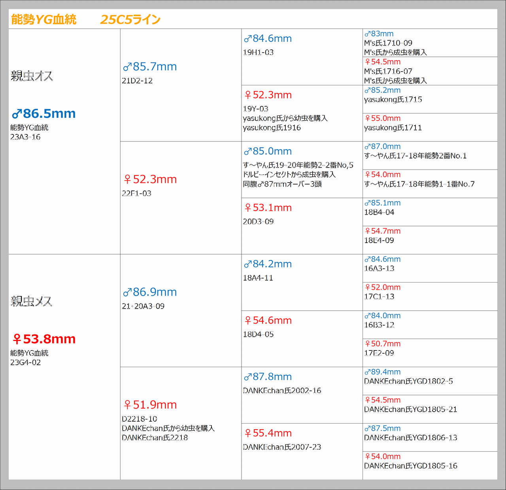Select the DANKEchan氏2007-23 text
The image size is (506, 490).
282,447
